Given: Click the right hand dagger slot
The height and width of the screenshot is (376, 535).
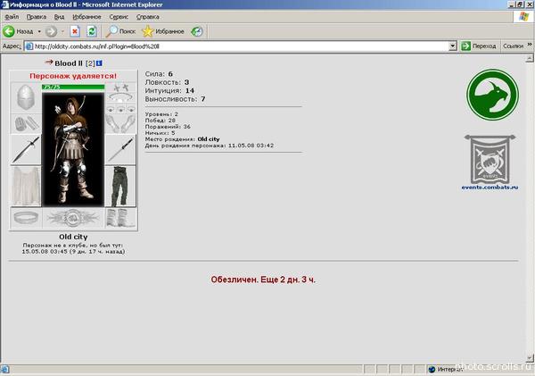Looking at the screenshot, I should tap(120, 149).
